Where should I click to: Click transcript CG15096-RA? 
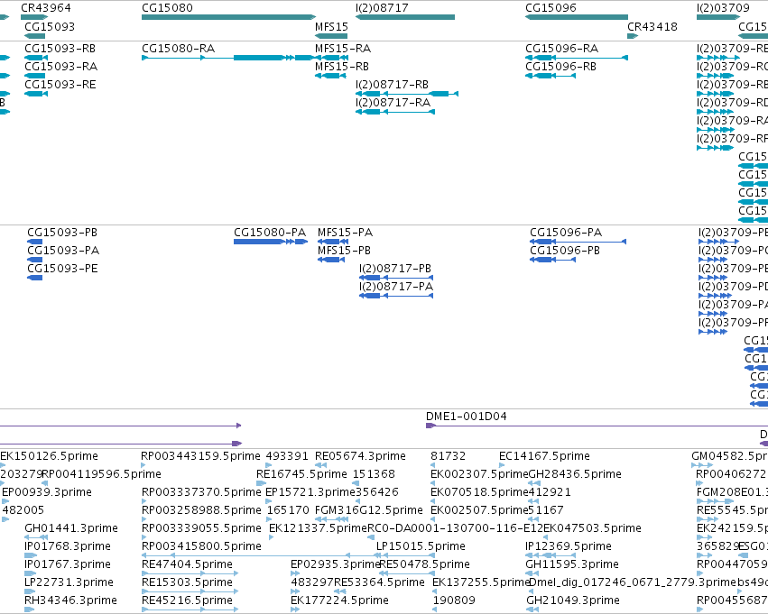pos(577,58)
